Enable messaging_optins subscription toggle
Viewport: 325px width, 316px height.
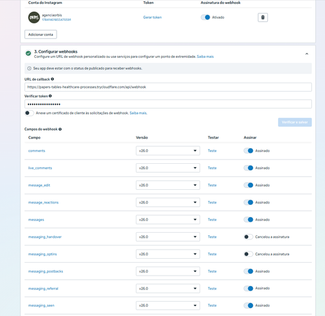(248, 254)
